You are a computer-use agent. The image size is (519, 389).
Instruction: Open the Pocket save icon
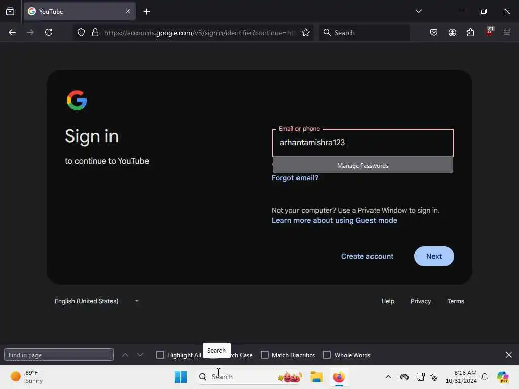(x=434, y=32)
